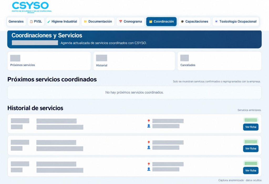
Task: Open the Higiene Industrial tab
Action: (63, 21)
